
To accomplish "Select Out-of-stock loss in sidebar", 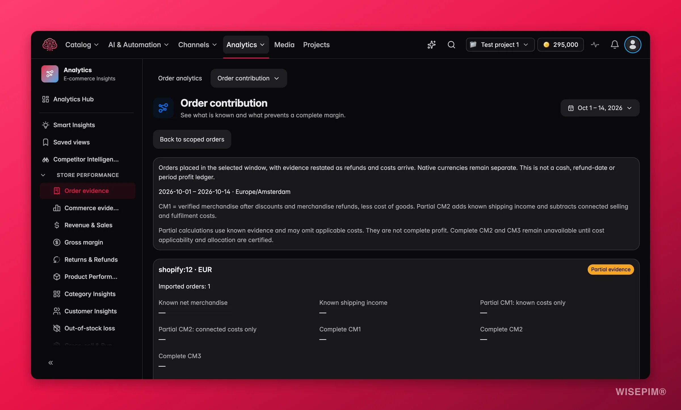I will [x=87, y=328].
